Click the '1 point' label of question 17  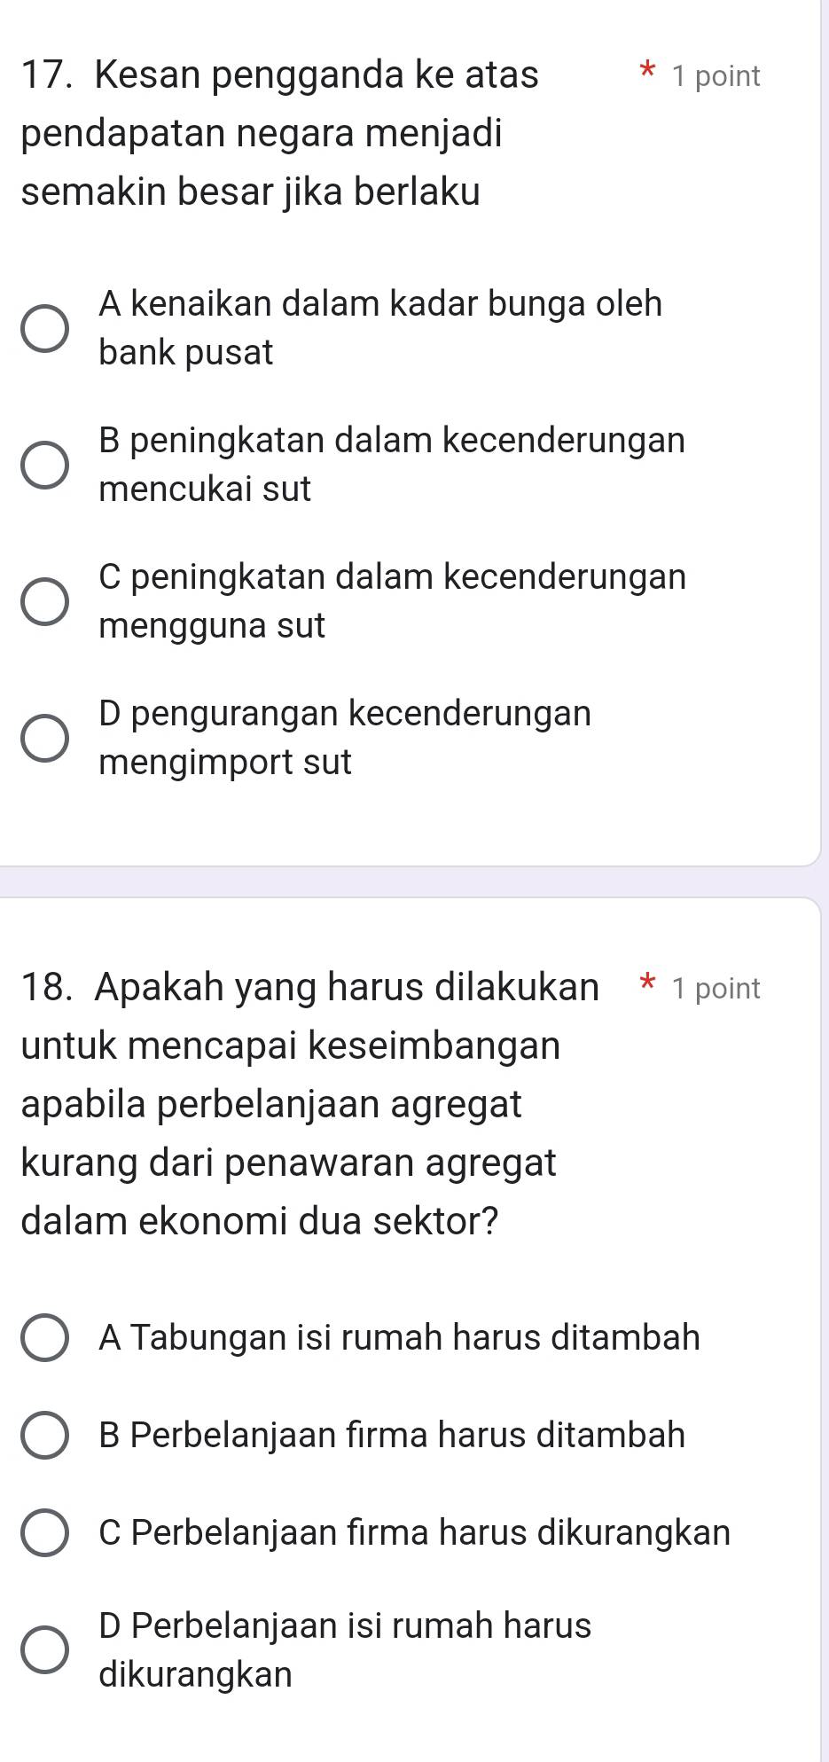[716, 76]
